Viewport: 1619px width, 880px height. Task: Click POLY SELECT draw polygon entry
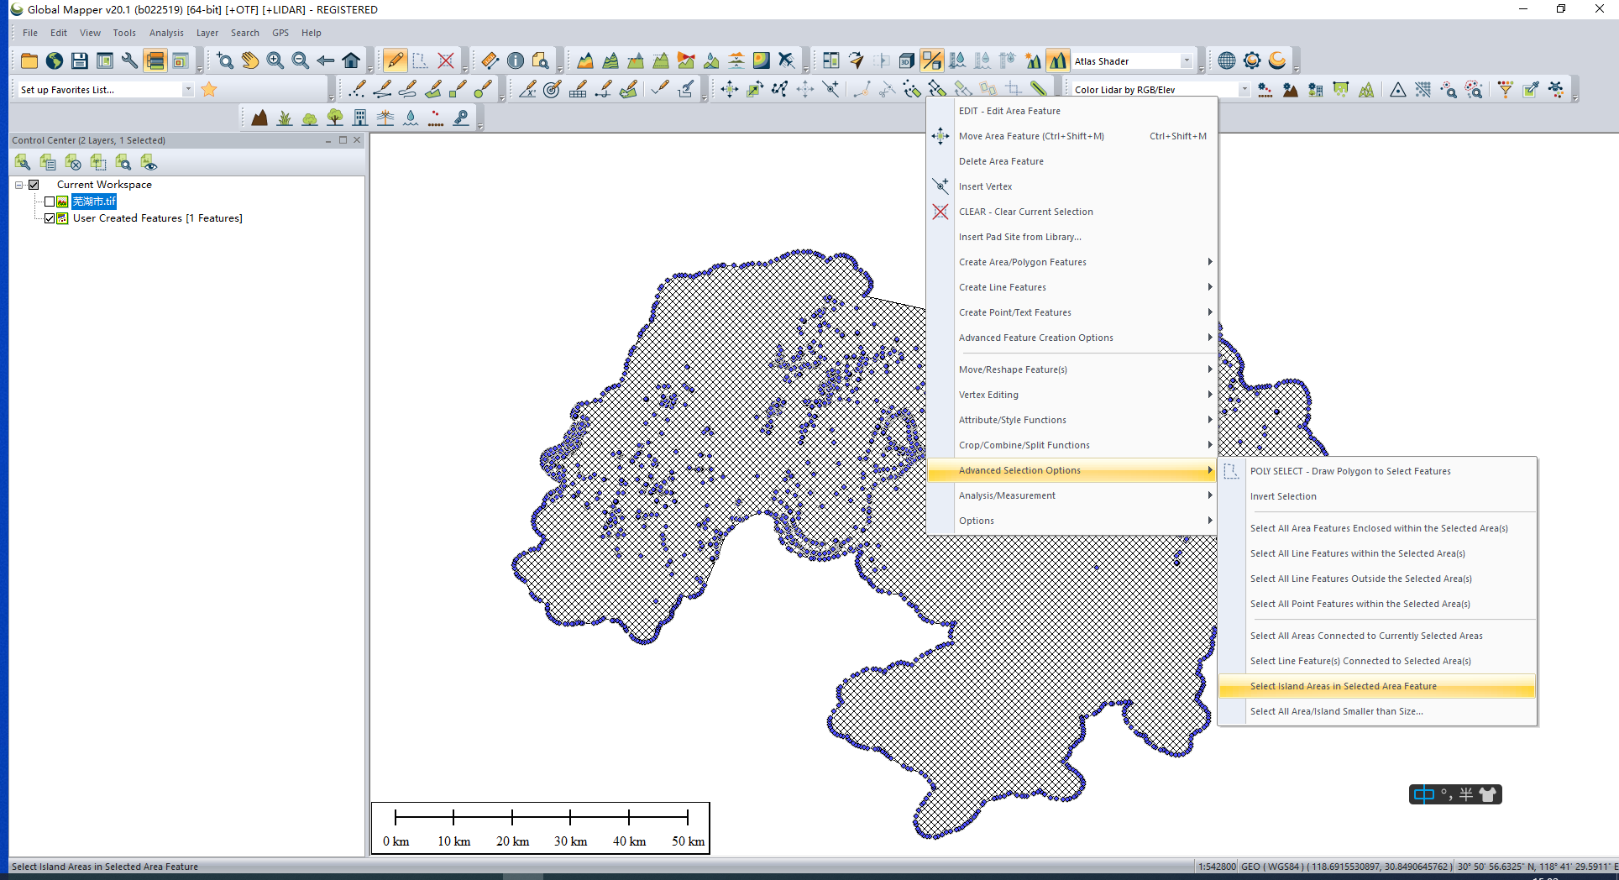(1377, 471)
